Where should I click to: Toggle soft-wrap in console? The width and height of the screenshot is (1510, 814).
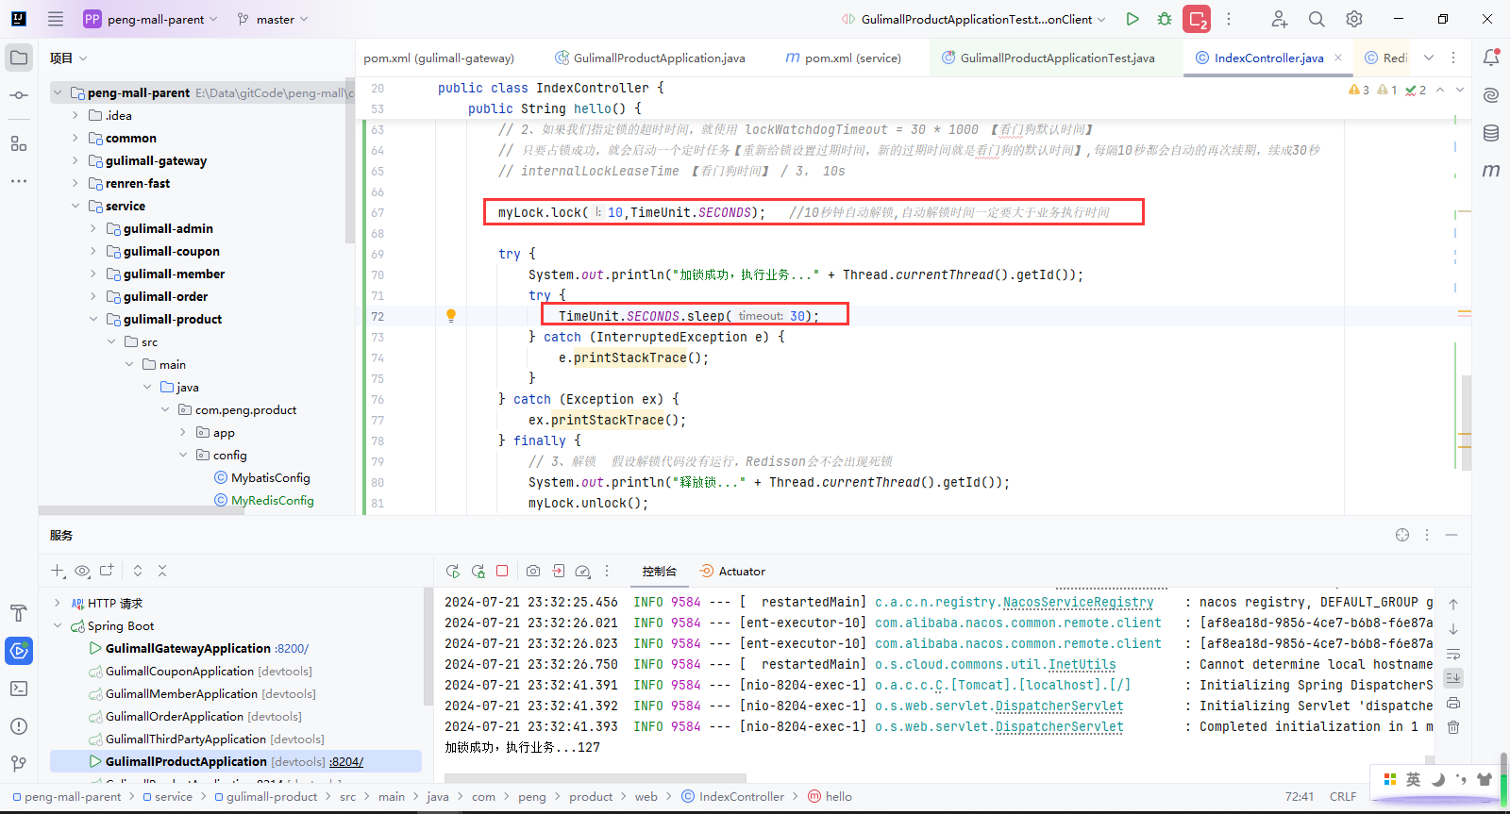coord(1453,654)
